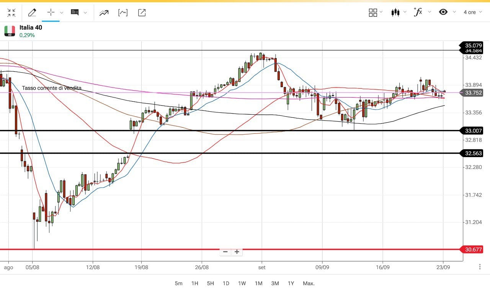Open the three-dot menu at bottom right
Image resolution: width=490 pixels, height=294 pixels.
tap(480, 266)
